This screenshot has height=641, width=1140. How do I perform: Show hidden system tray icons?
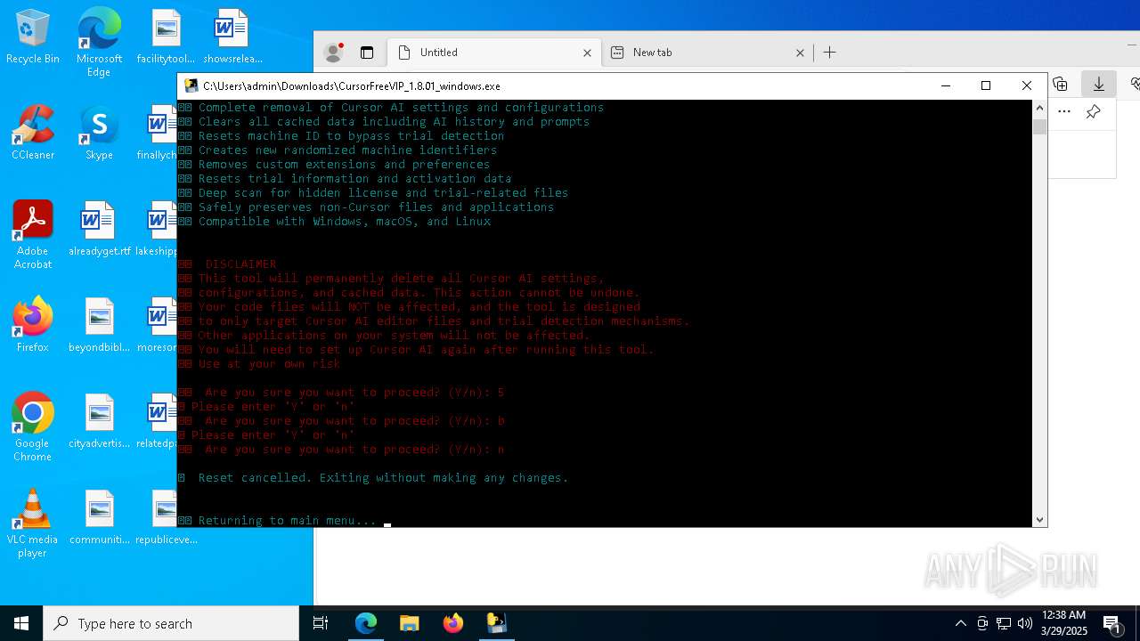(x=960, y=623)
